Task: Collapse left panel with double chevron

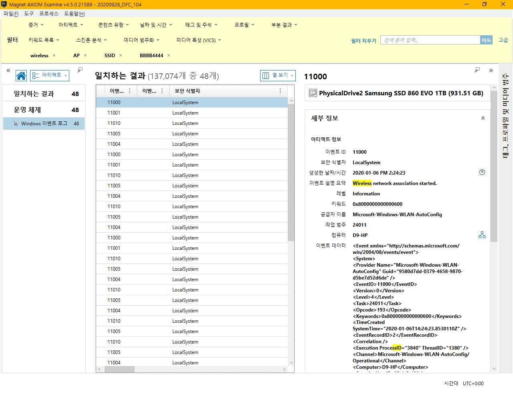Action: [8, 70]
